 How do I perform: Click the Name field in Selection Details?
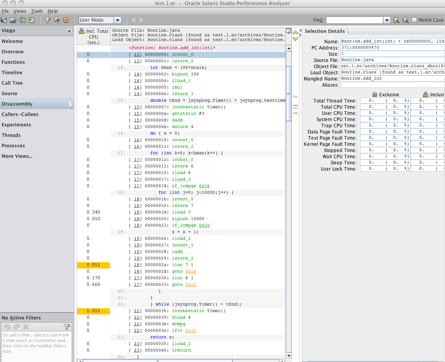click(x=392, y=41)
